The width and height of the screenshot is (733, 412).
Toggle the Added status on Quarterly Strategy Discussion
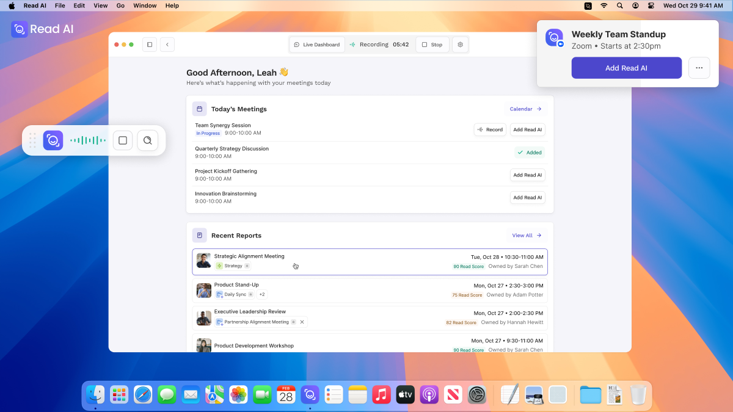(529, 152)
